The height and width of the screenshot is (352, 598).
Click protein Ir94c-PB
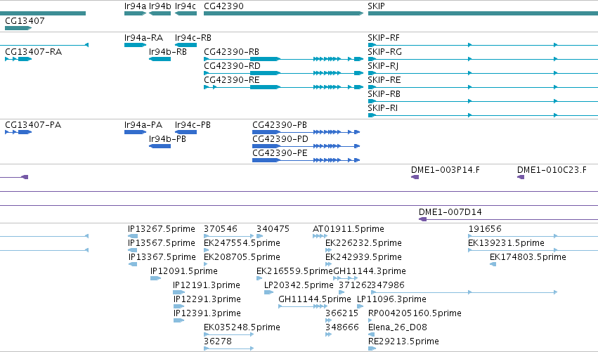pos(186,132)
